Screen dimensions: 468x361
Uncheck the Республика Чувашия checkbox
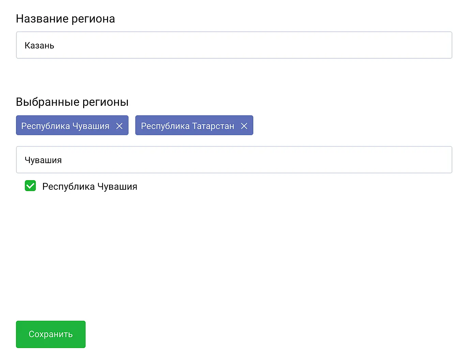30,186
